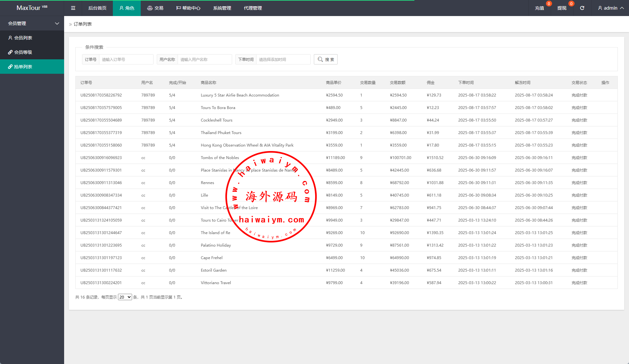
Task: Open 代理管理 in the top navigation
Action: pyautogui.click(x=253, y=8)
